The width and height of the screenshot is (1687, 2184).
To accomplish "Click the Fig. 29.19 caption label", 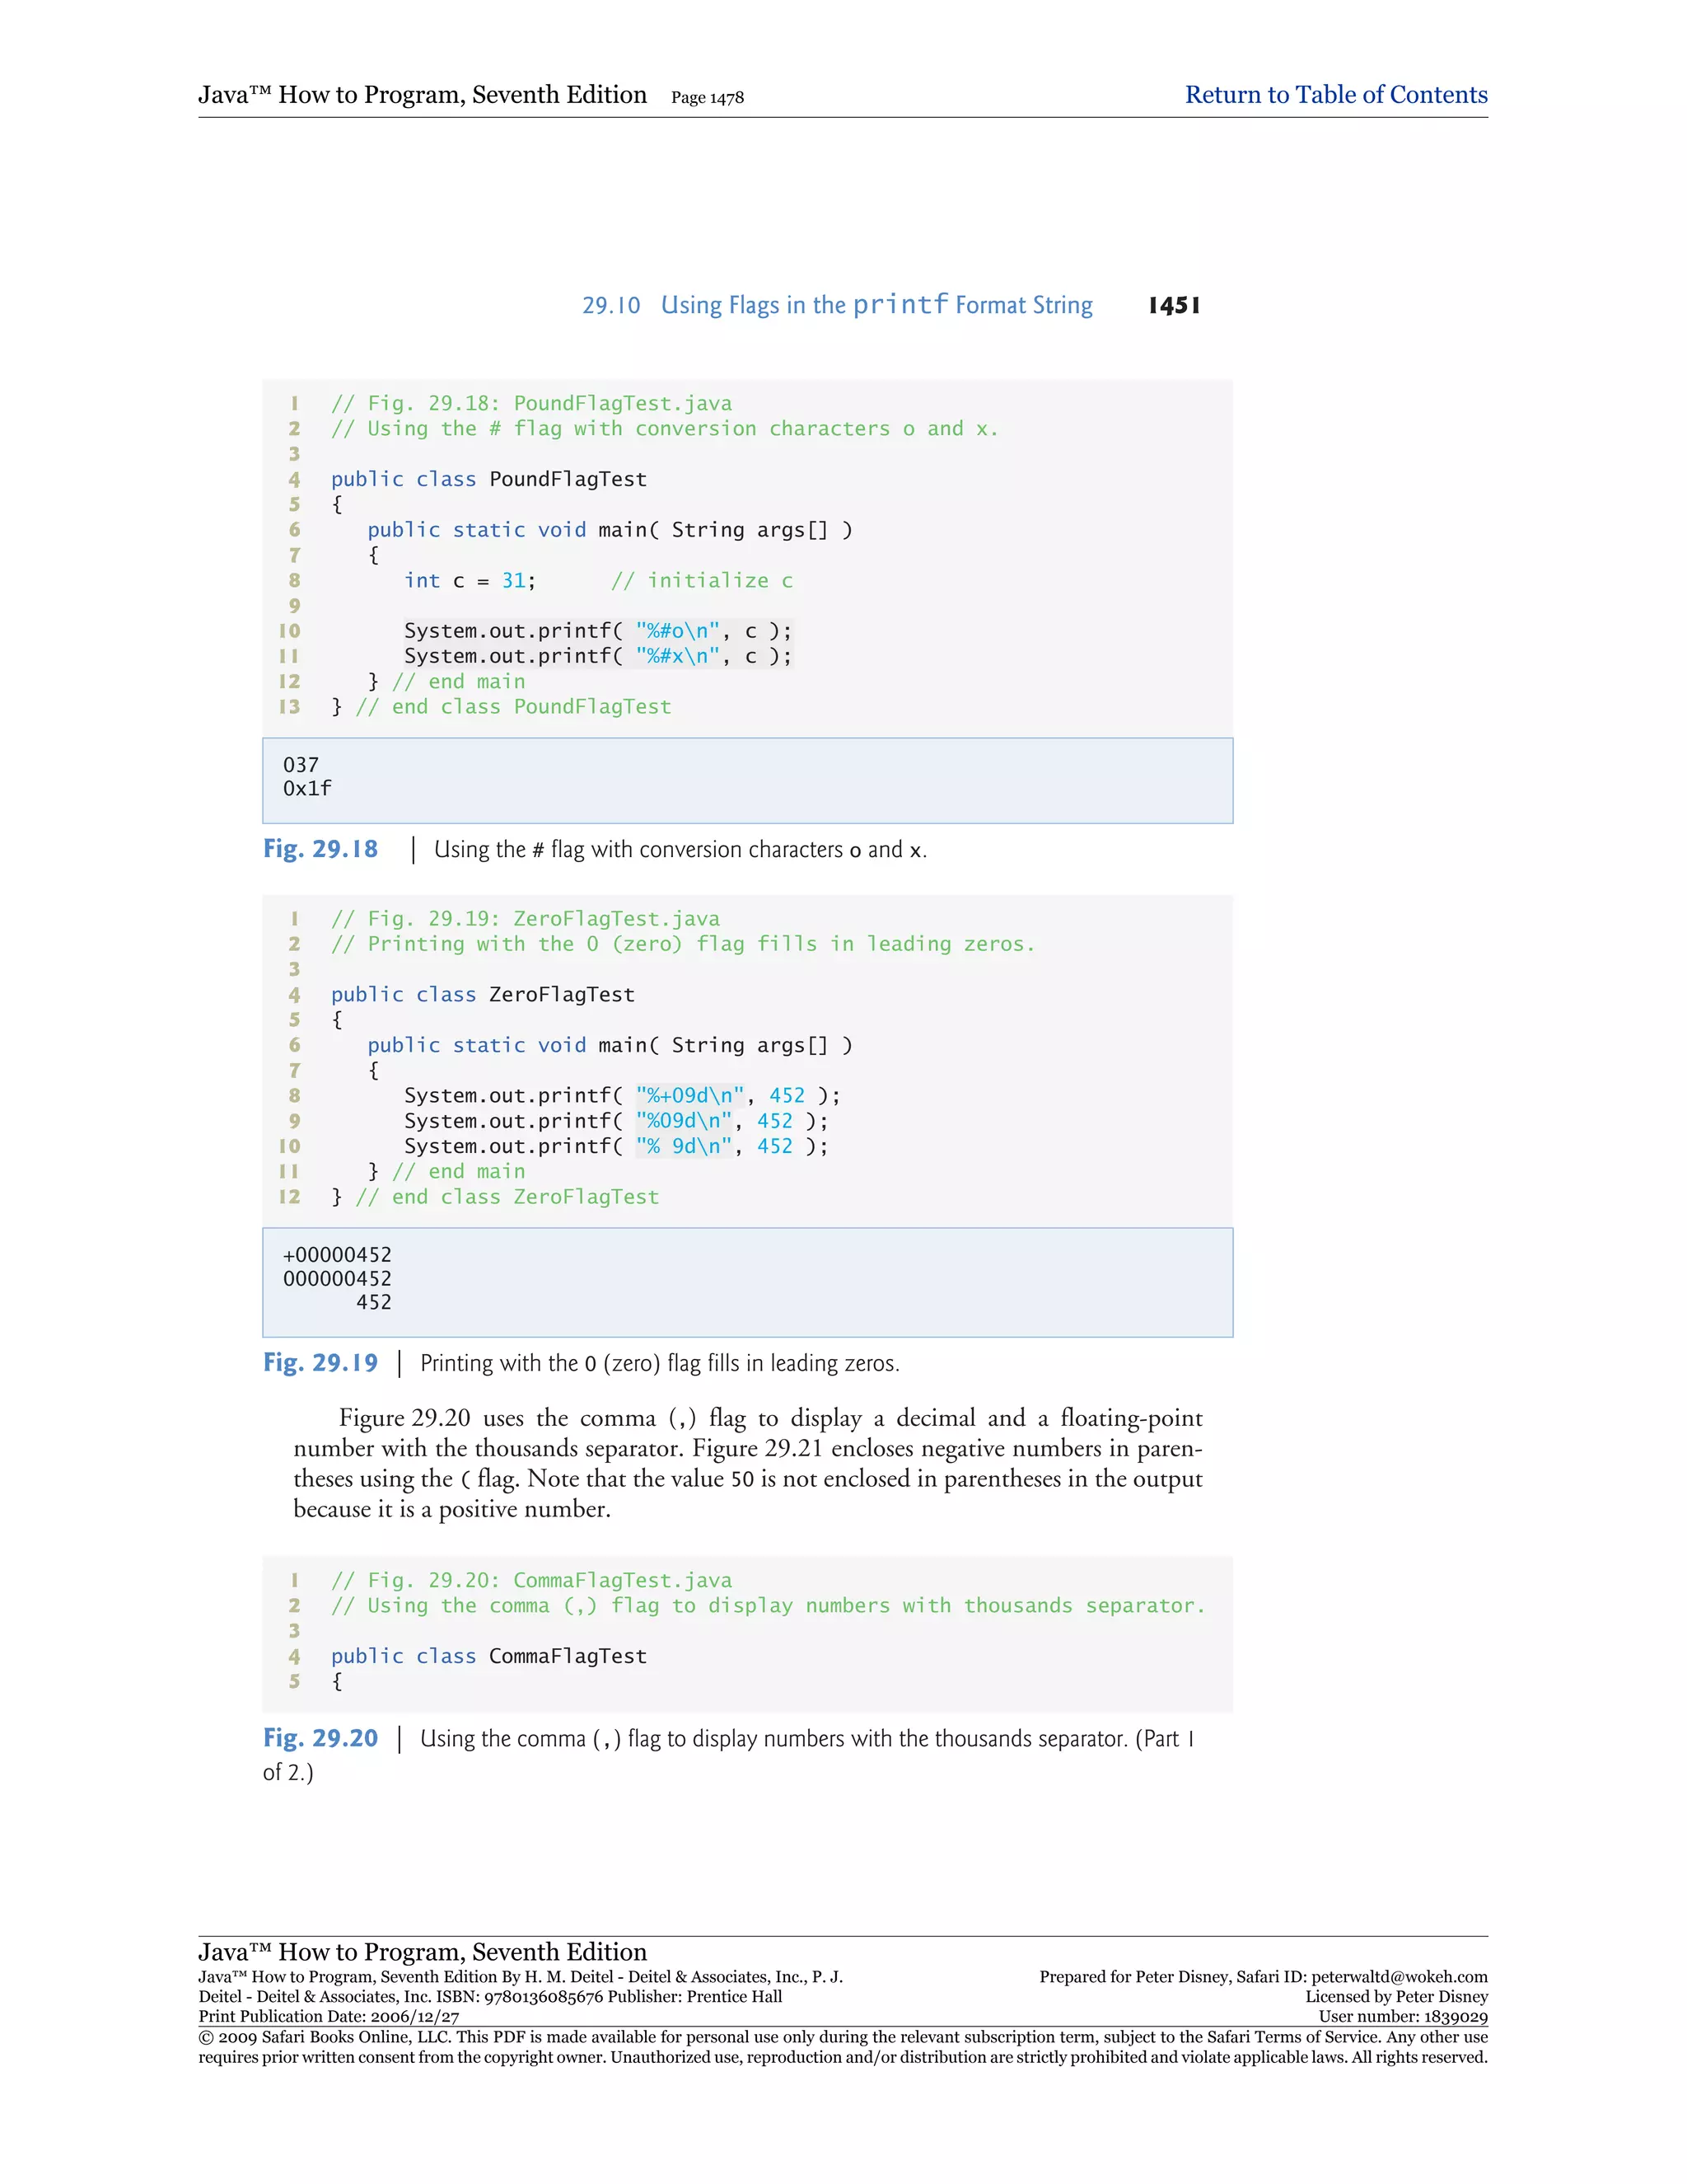I will 320,1363.
